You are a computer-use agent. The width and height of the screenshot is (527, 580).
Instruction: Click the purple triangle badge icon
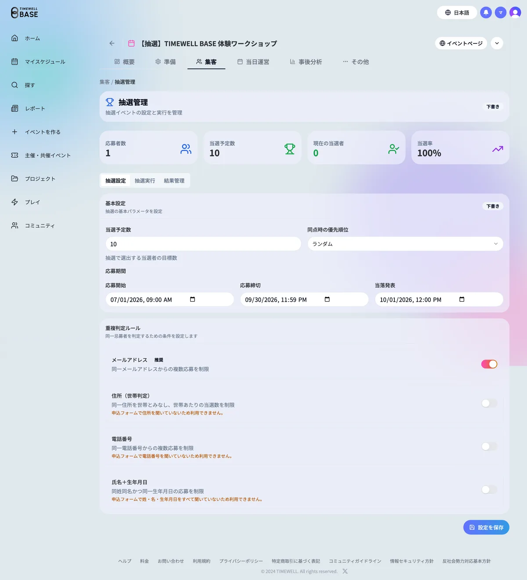501,13
